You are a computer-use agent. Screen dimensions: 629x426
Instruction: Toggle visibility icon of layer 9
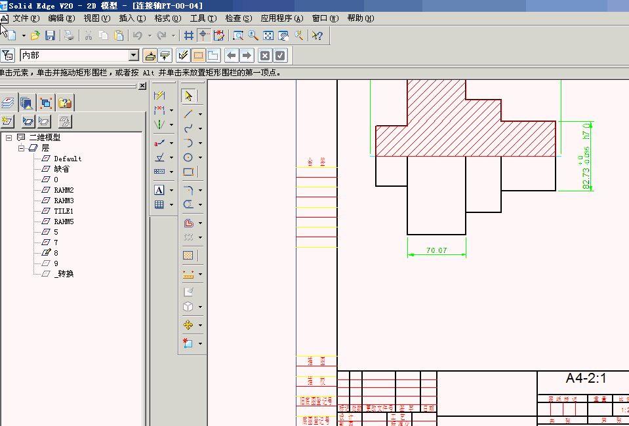pos(46,263)
